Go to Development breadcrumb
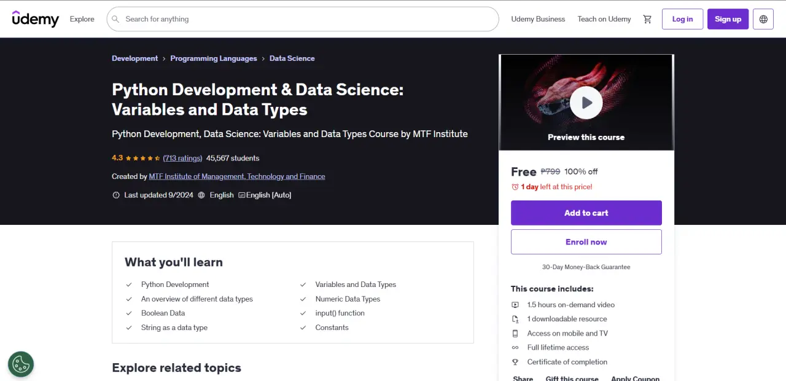 point(134,58)
